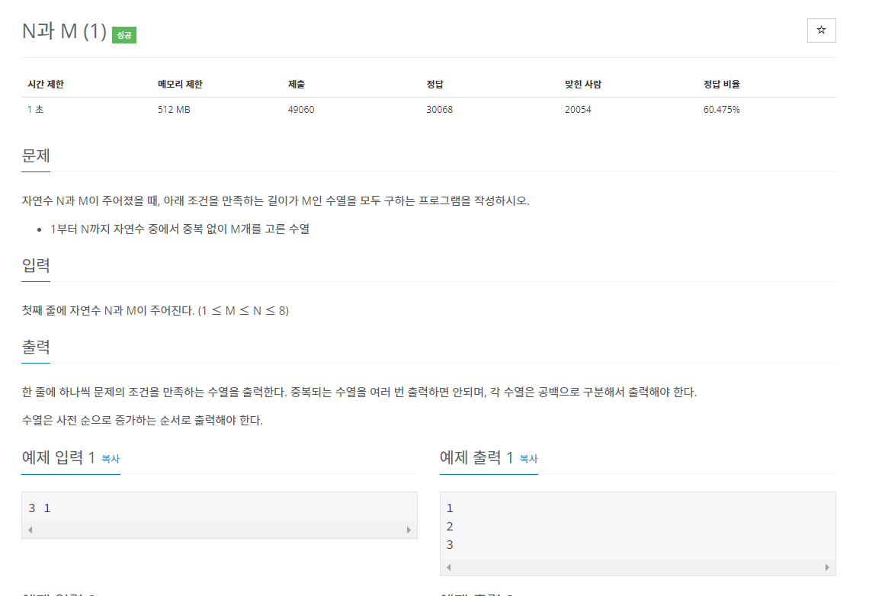Open the 512 MB memory limit link

pos(172,109)
